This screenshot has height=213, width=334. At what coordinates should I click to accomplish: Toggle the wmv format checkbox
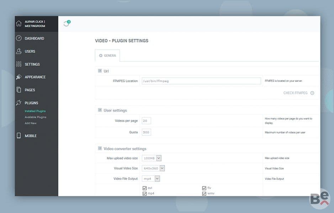tap(204, 193)
